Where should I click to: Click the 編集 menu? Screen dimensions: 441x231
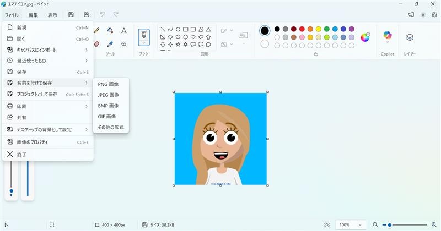[33, 15]
